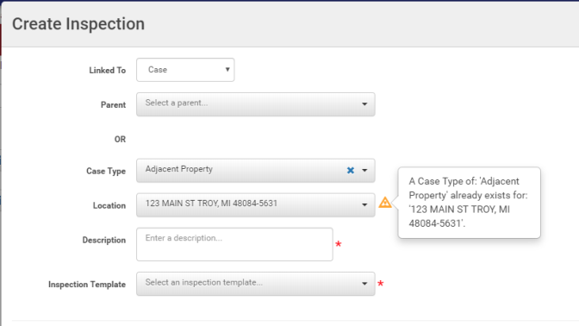The image size is (579, 326).
Task: Open the Parent dropdown arrow
Action: (x=364, y=104)
